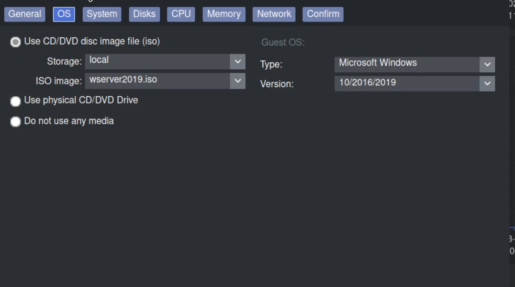Open the ISO image dropdown arrow
The width and height of the screenshot is (515, 287).
click(x=237, y=81)
